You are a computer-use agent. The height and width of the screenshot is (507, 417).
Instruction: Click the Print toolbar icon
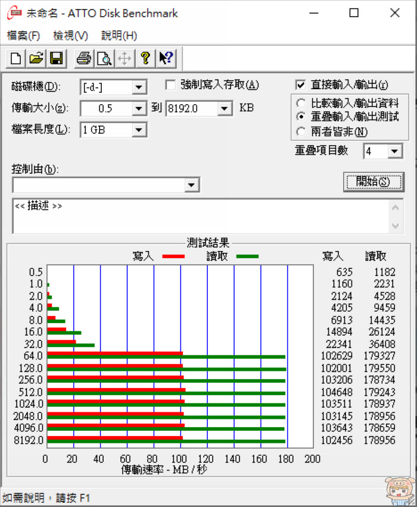click(84, 59)
